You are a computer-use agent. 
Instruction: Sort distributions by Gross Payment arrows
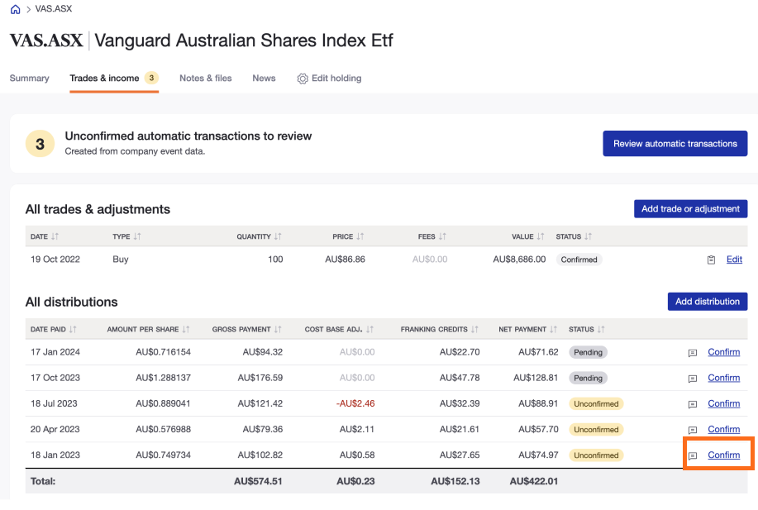click(x=278, y=329)
